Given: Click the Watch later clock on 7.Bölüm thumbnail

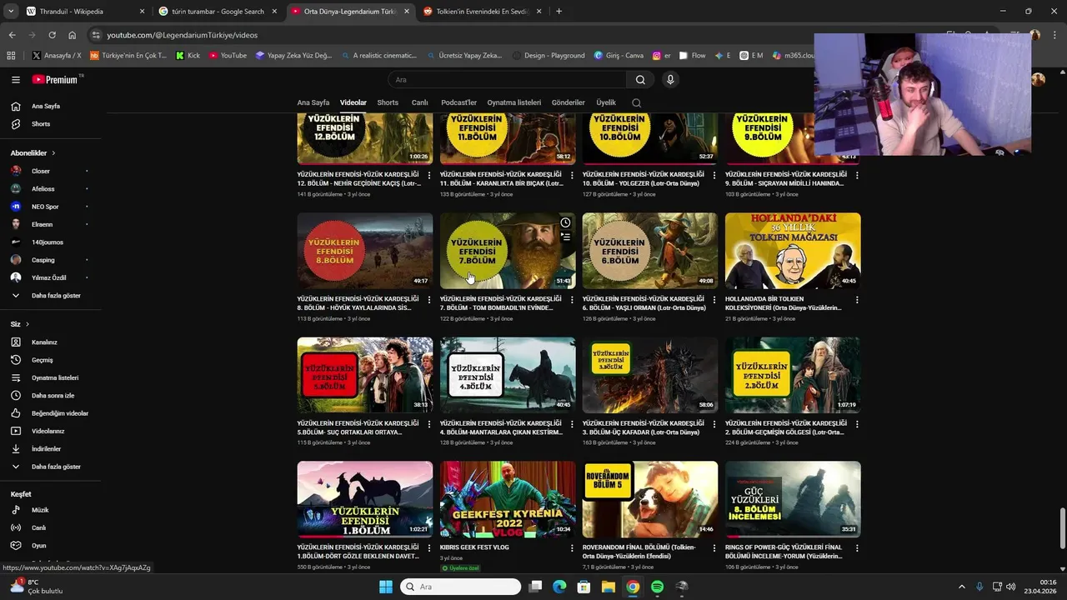Looking at the screenshot, I should coord(565,222).
